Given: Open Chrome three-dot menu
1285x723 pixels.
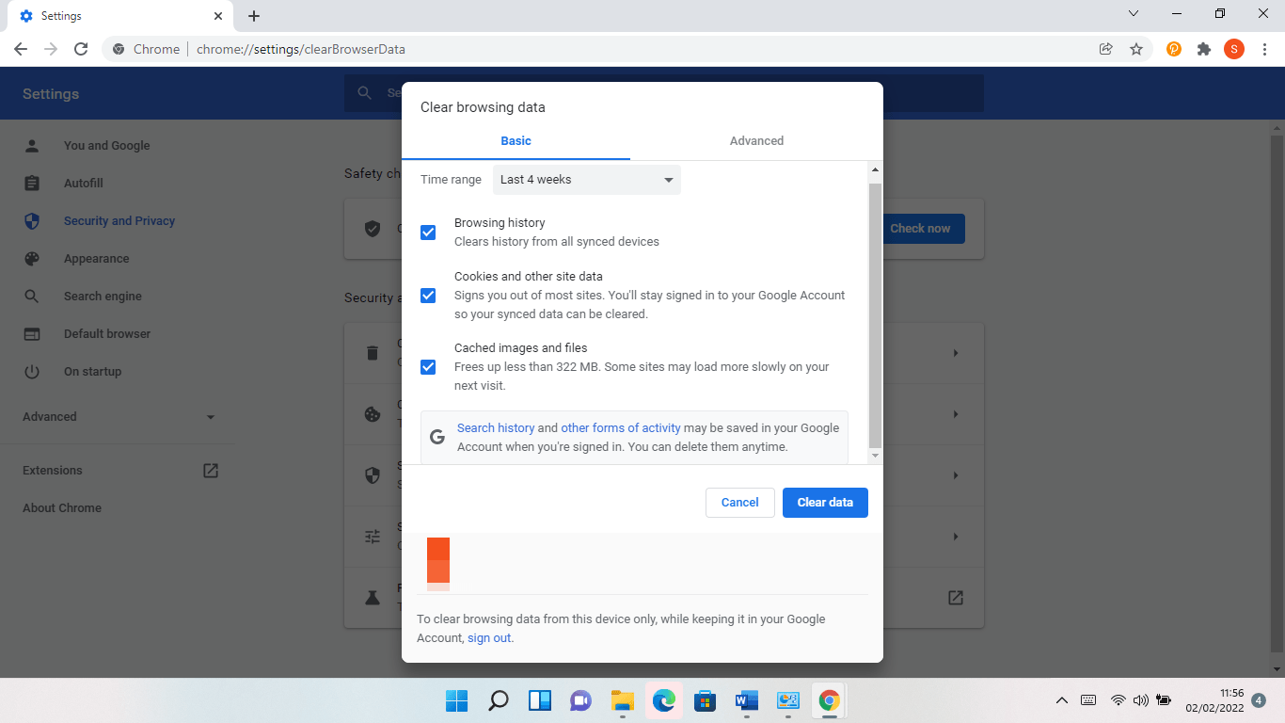Looking at the screenshot, I should pos(1264,49).
